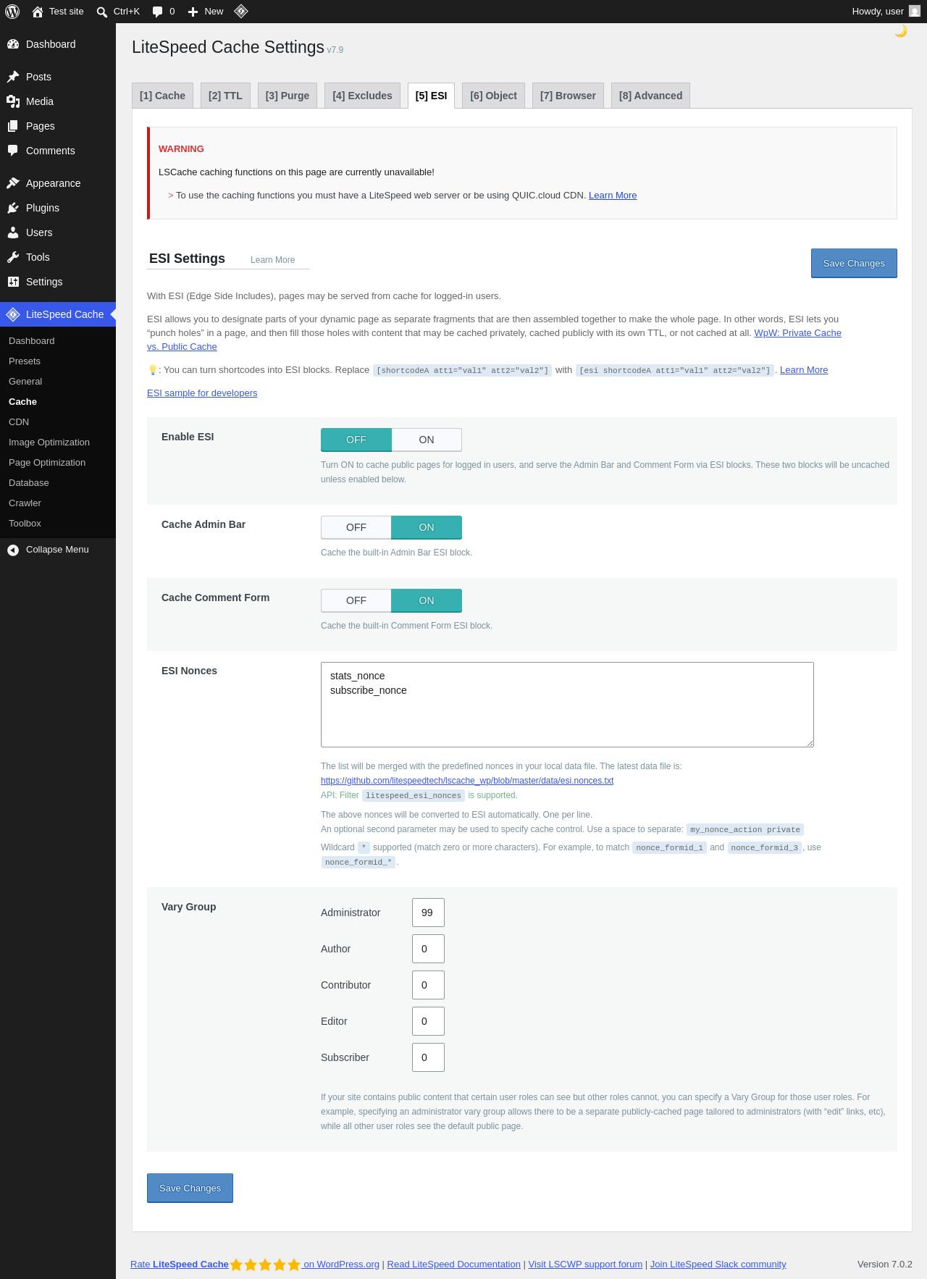
Task: Turn Cache Admin Bar OFF
Action: pos(356,527)
